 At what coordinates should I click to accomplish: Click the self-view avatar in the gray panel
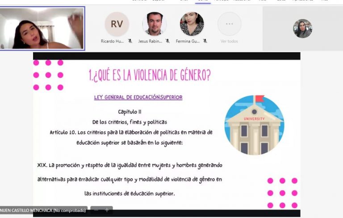tap(302, 29)
